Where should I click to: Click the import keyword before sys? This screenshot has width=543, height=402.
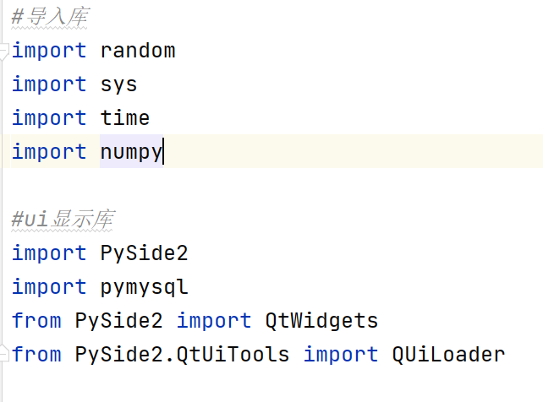49,84
